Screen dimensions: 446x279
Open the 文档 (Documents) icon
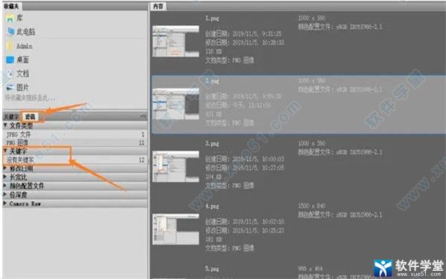[x=10, y=73]
